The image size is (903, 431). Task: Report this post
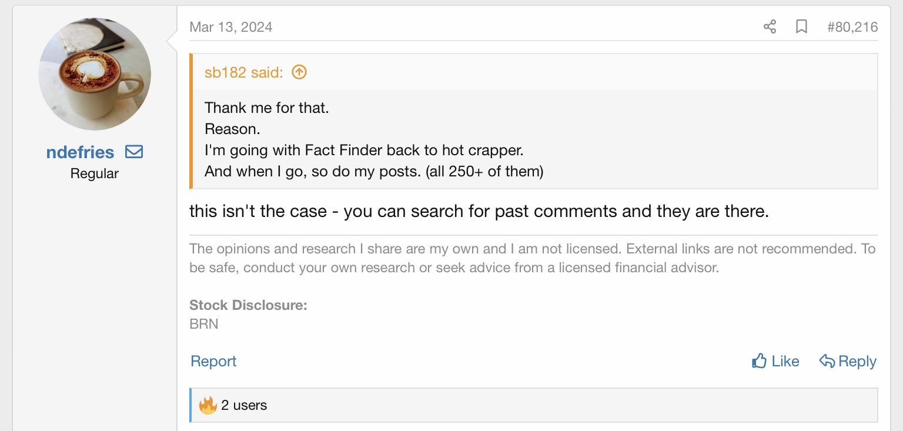coord(213,361)
